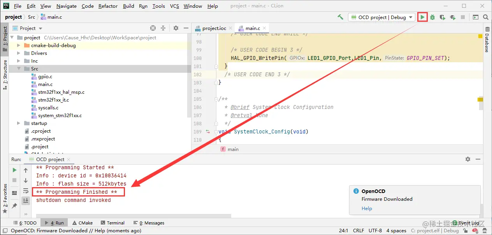The image size is (492, 235).
Task: Open the Tools menu
Action: pyautogui.click(x=158, y=6)
